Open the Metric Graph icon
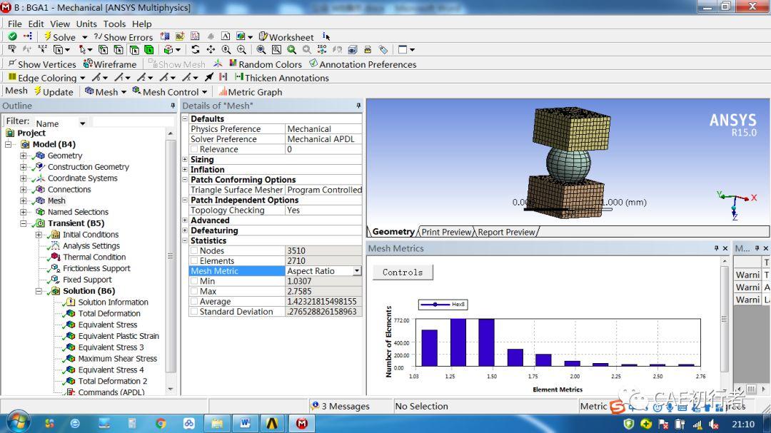The width and height of the screenshot is (771, 433). [x=223, y=92]
